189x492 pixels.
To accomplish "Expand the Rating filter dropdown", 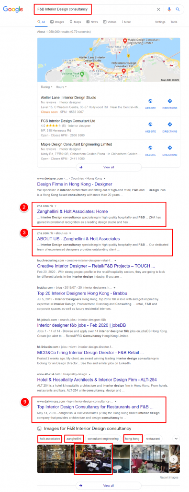I will 46,87.
